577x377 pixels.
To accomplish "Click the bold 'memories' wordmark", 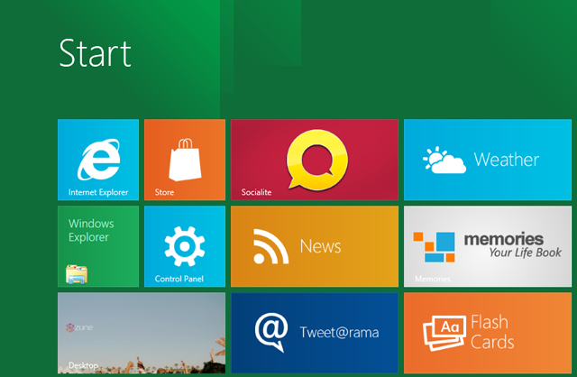I will tap(503, 239).
